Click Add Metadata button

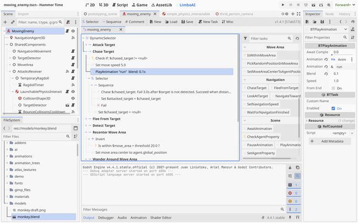tap(330, 141)
